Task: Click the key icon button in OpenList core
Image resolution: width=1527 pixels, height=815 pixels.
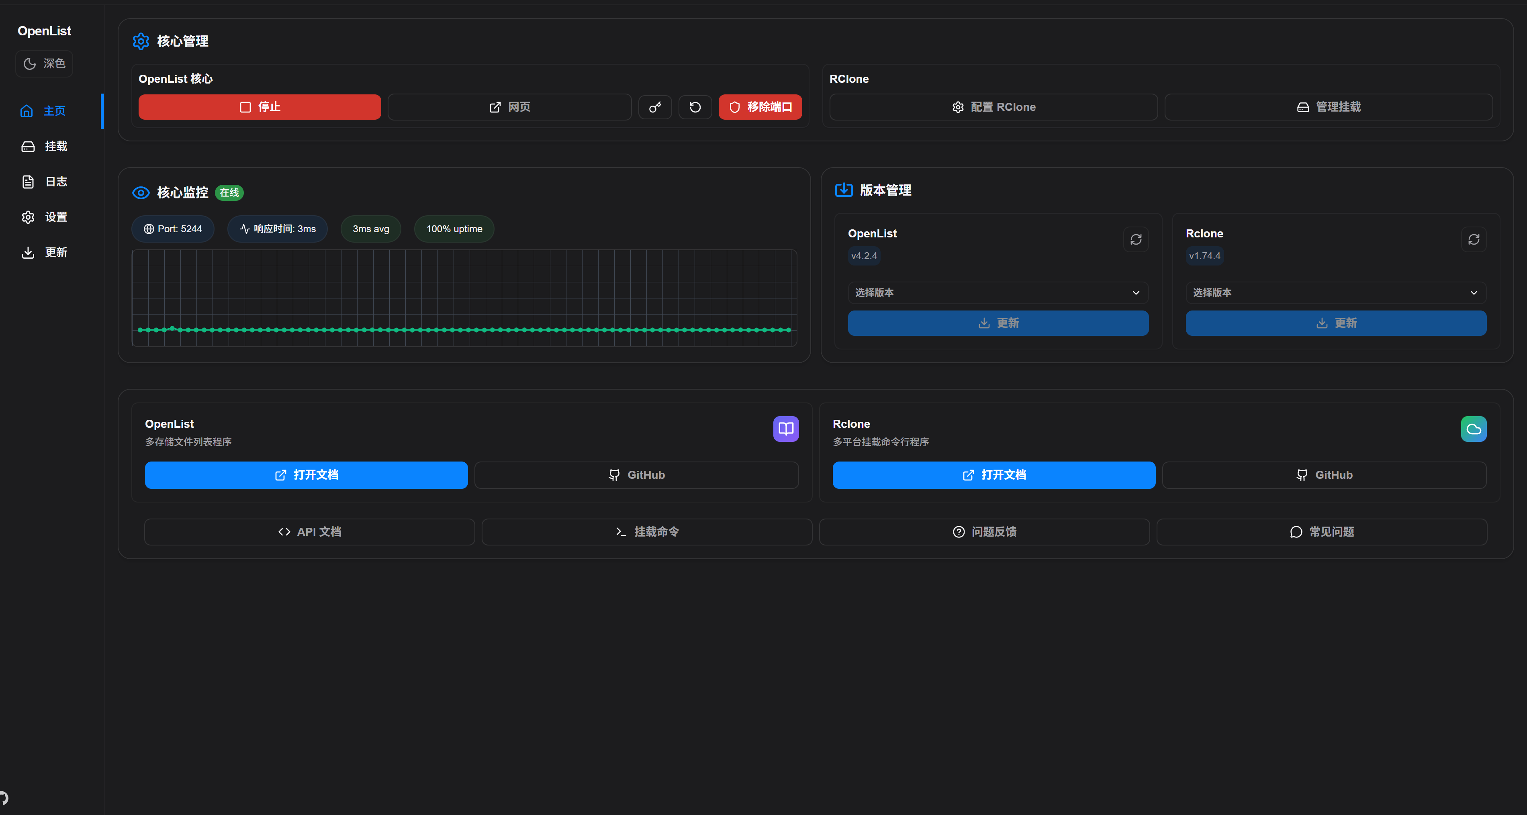Action: (655, 107)
